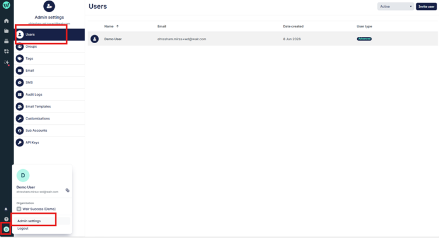This screenshot has height=245, width=439.
Task: Click the SMS chat bubble icon
Action: (x=20, y=82)
